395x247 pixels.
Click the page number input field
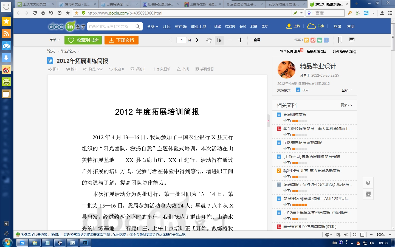click(182, 40)
